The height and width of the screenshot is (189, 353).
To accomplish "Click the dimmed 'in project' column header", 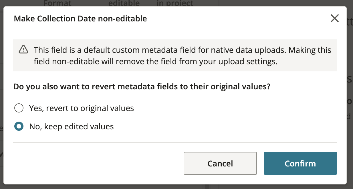I will click(x=175, y=3).
